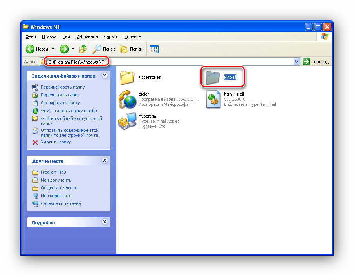The height and width of the screenshot is (276, 354).
Task: Open Сетевое окружение link
Action: click(61, 203)
